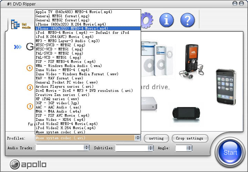Choose Apple TV (640x480) MPEG-4 Movie profile
248x172 pixels.
(88, 12)
